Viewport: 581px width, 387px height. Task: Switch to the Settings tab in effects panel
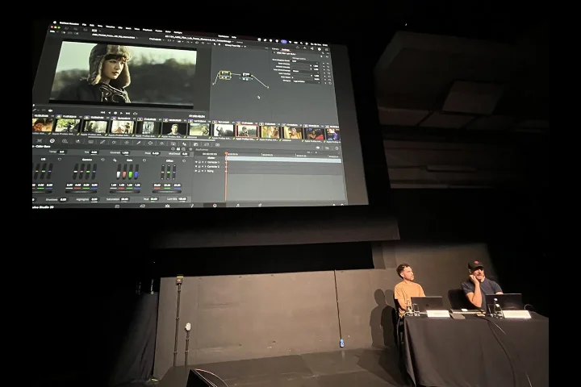[x=286, y=50]
